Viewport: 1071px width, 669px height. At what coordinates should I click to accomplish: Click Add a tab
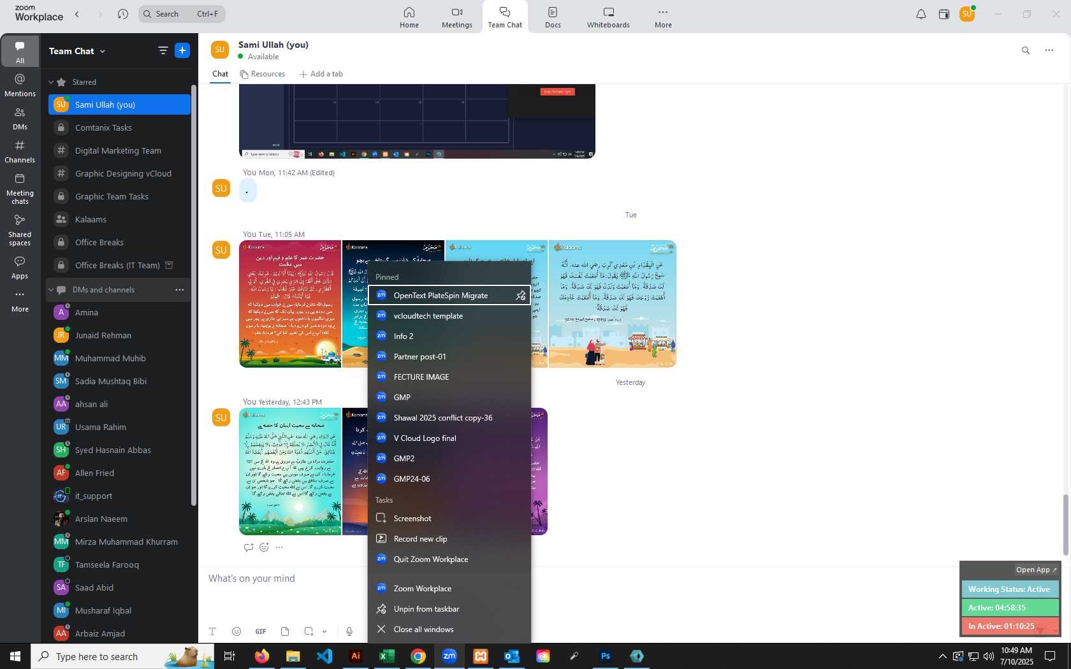click(x=321, y=74)
